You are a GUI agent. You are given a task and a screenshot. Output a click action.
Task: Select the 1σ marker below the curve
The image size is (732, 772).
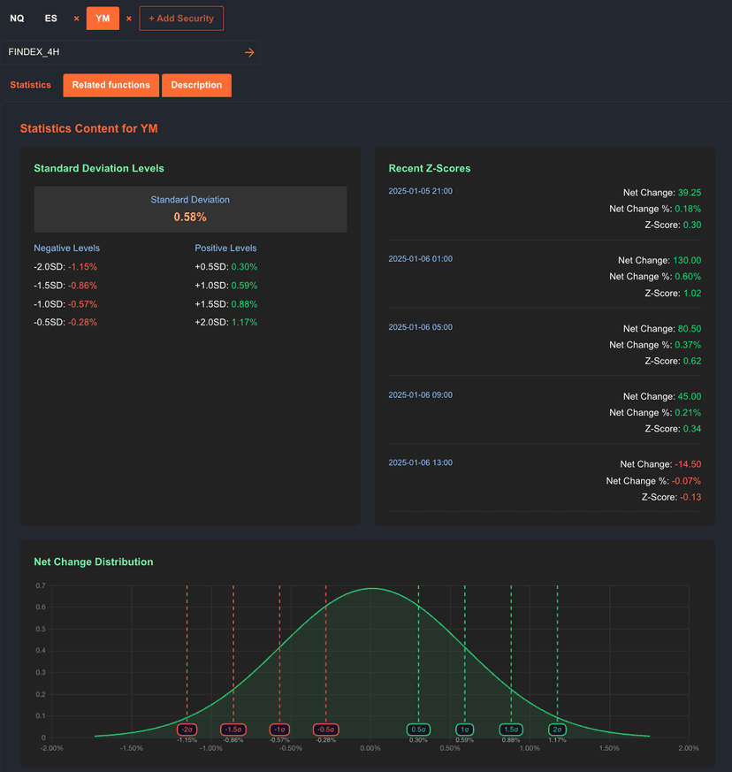tap(465, 730)
